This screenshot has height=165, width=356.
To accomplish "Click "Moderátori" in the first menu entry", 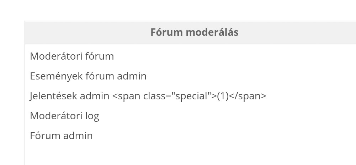I will [x=56, y=56].
